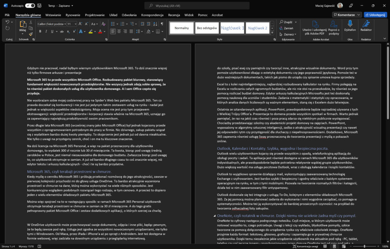
Task: Switch to print layout view in status bar
Action: click(334, 246)
